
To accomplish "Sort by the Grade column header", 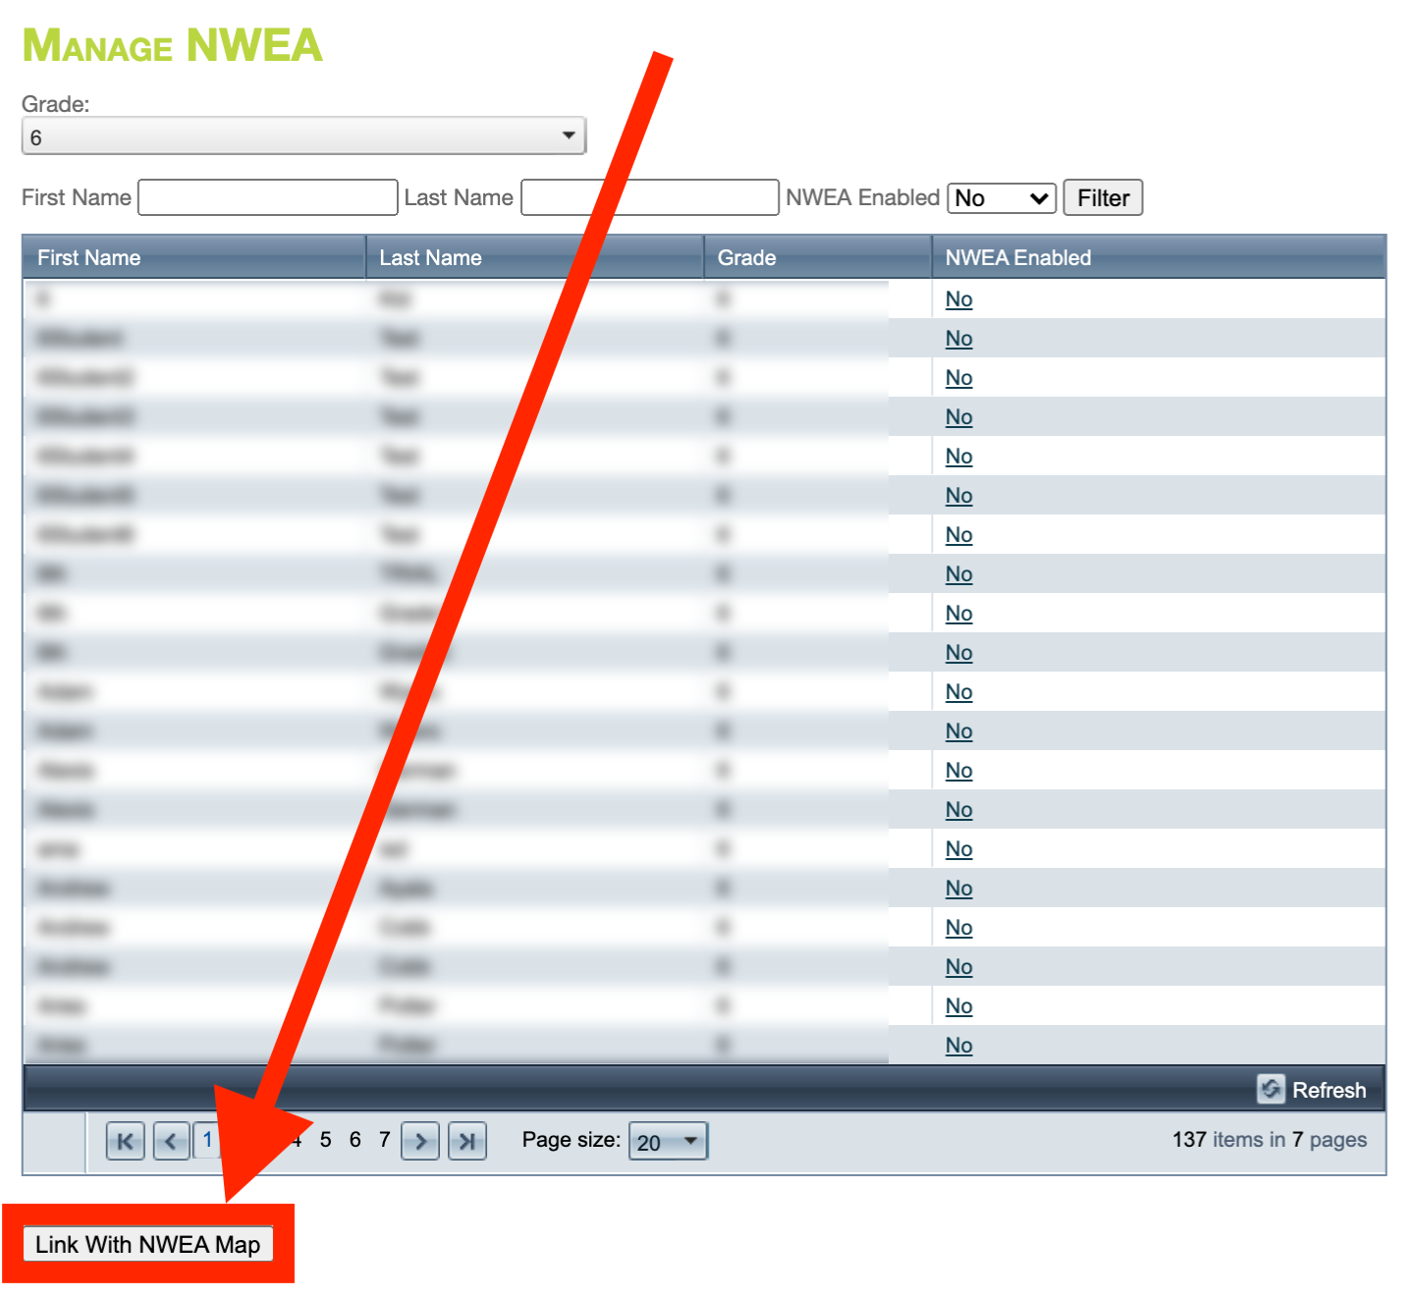I will point(746,257).
